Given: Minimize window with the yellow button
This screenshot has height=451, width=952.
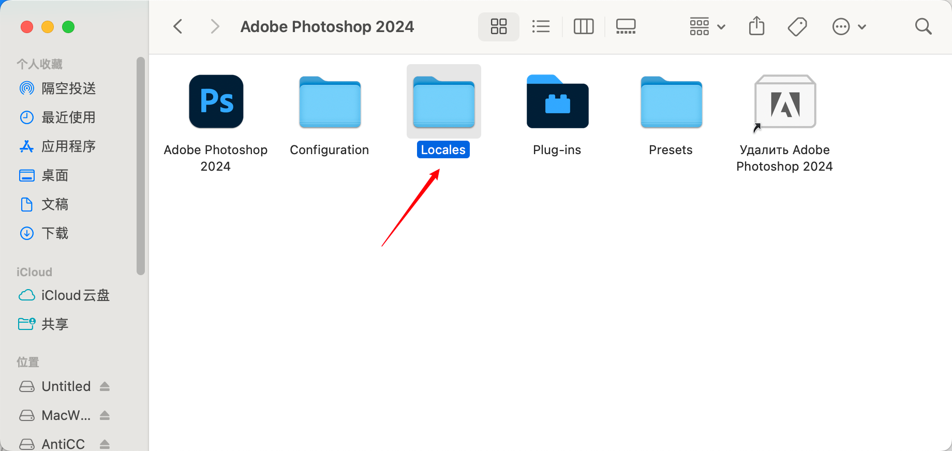Looking at the screenshot, I should coord(48,27).
